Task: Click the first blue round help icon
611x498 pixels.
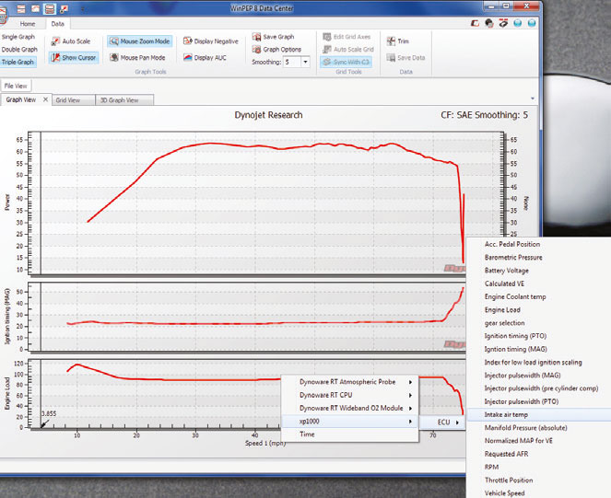Action: point(518,23)
